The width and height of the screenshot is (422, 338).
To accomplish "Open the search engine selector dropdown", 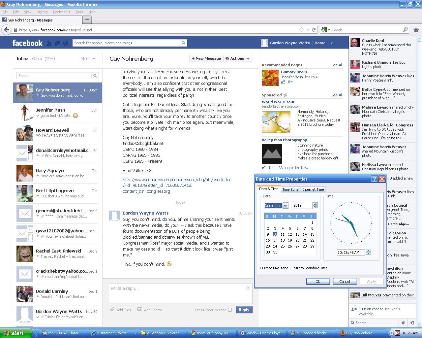I will pos(325,30).
